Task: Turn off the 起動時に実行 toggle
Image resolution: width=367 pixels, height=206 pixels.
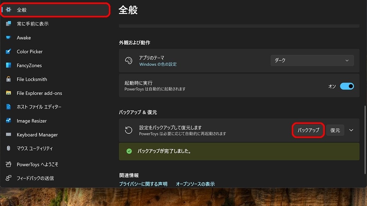Action: 347,86
